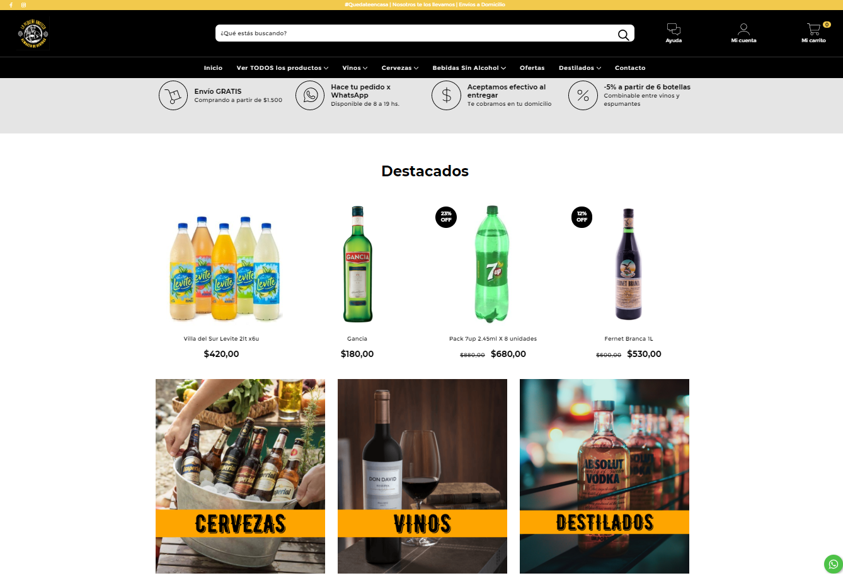843x578 pixels.
Task: Click the WhatsApp phone icon in info bar
Action: 310,95
